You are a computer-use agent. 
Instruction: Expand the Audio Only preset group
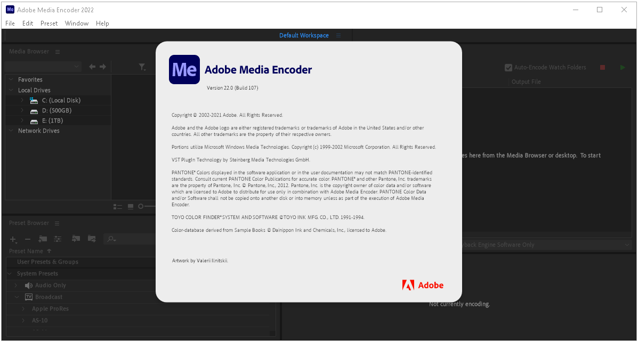(x=16, y=286)
